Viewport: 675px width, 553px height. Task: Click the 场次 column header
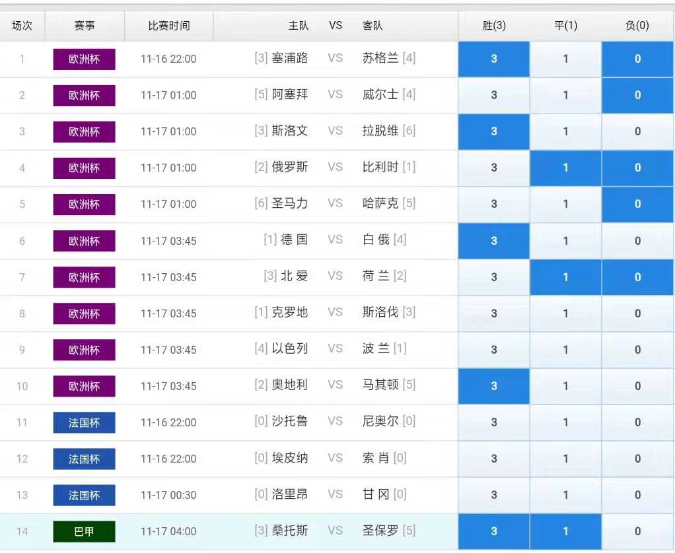pyautogui.click(x=22, y=26)
